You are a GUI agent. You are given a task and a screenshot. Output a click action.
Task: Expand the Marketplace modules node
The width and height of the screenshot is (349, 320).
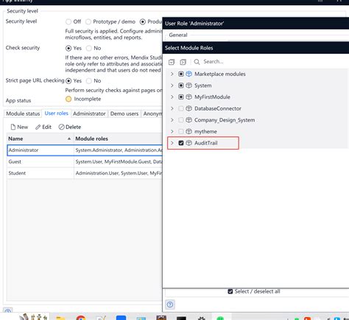[172, 74]
